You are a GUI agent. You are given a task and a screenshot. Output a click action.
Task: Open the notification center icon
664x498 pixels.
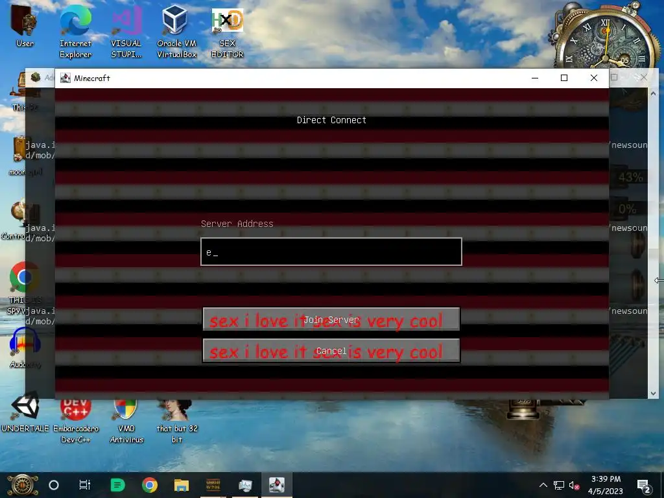click(644, 486)
